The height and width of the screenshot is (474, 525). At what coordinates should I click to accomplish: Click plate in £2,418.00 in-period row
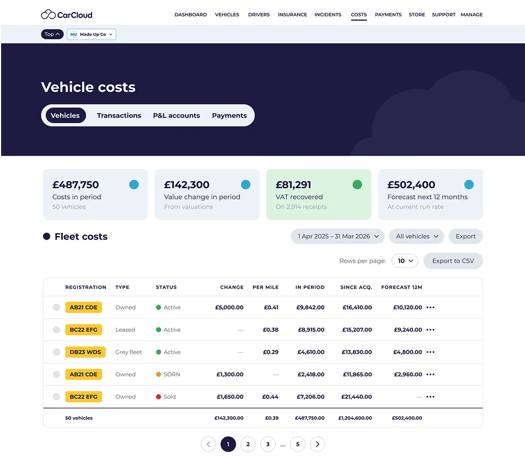tap(83, 374)
